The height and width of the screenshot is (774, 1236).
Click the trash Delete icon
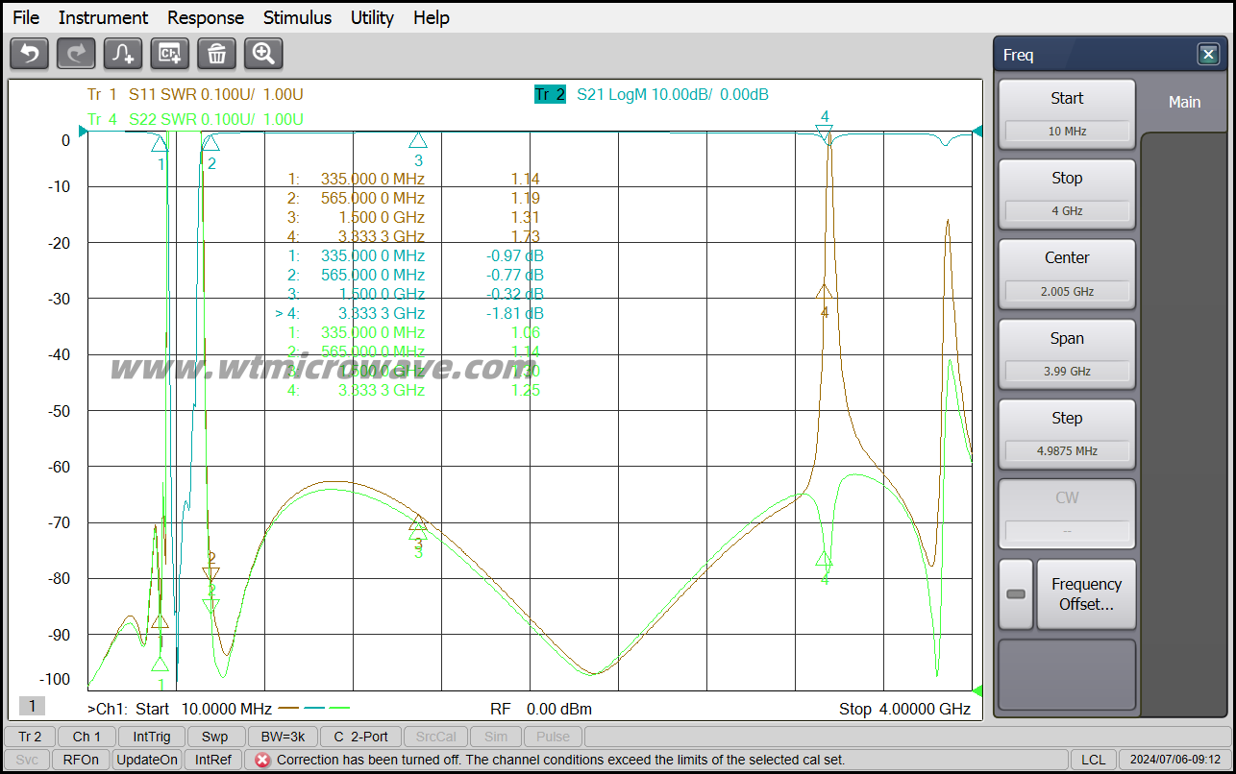216,54
